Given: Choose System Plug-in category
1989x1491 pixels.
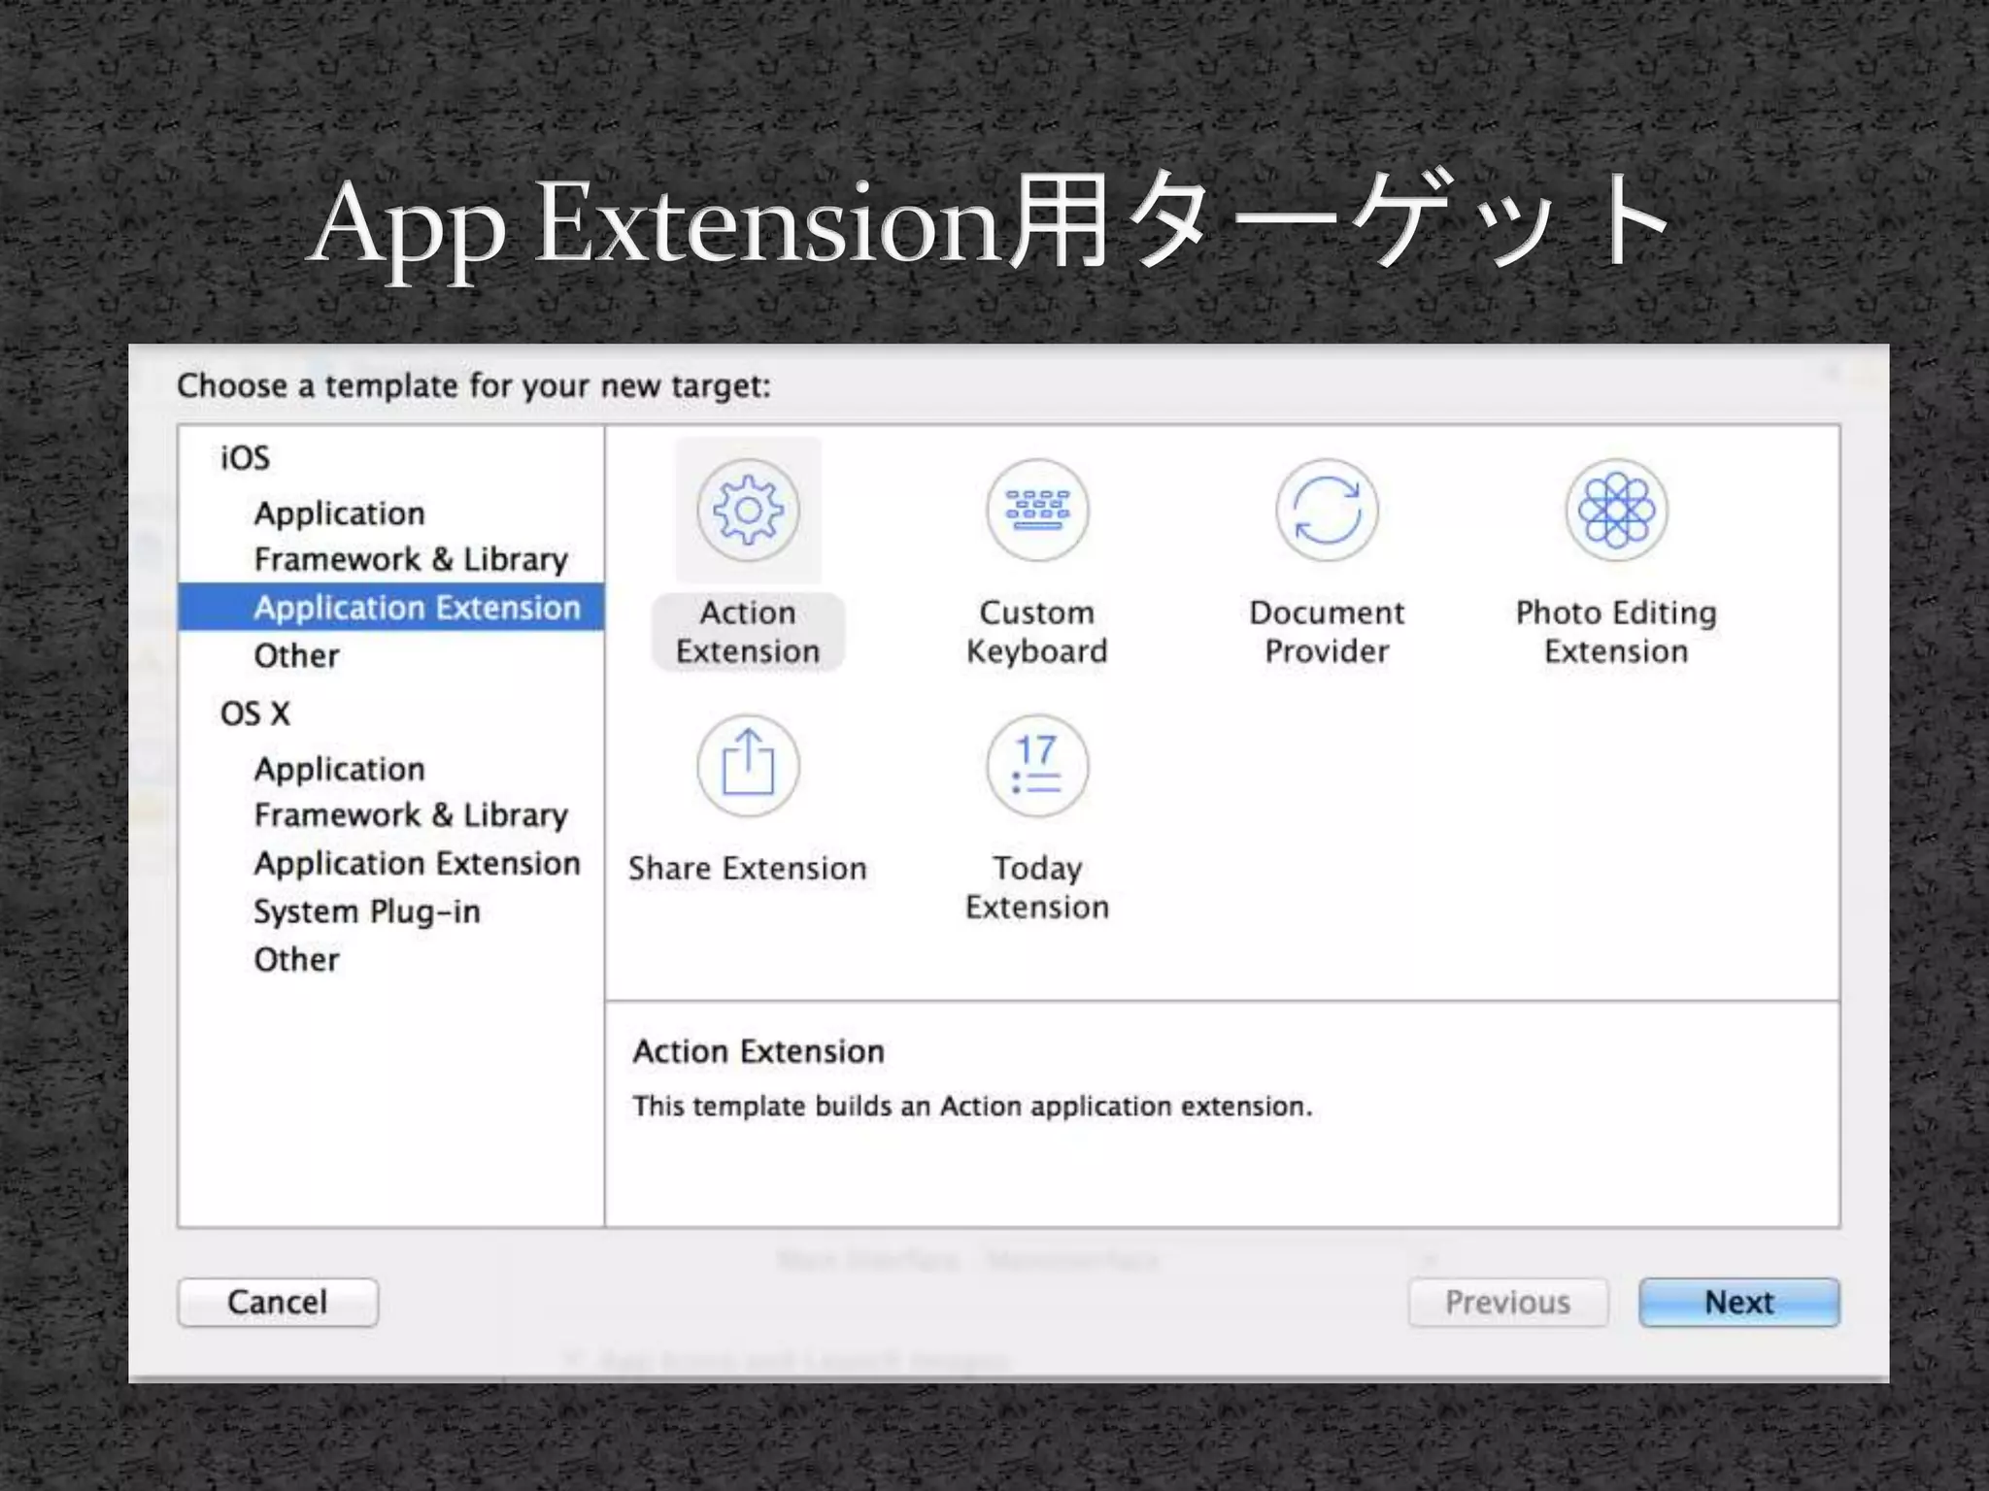Looking at the screenshot, I should point(367,912).
